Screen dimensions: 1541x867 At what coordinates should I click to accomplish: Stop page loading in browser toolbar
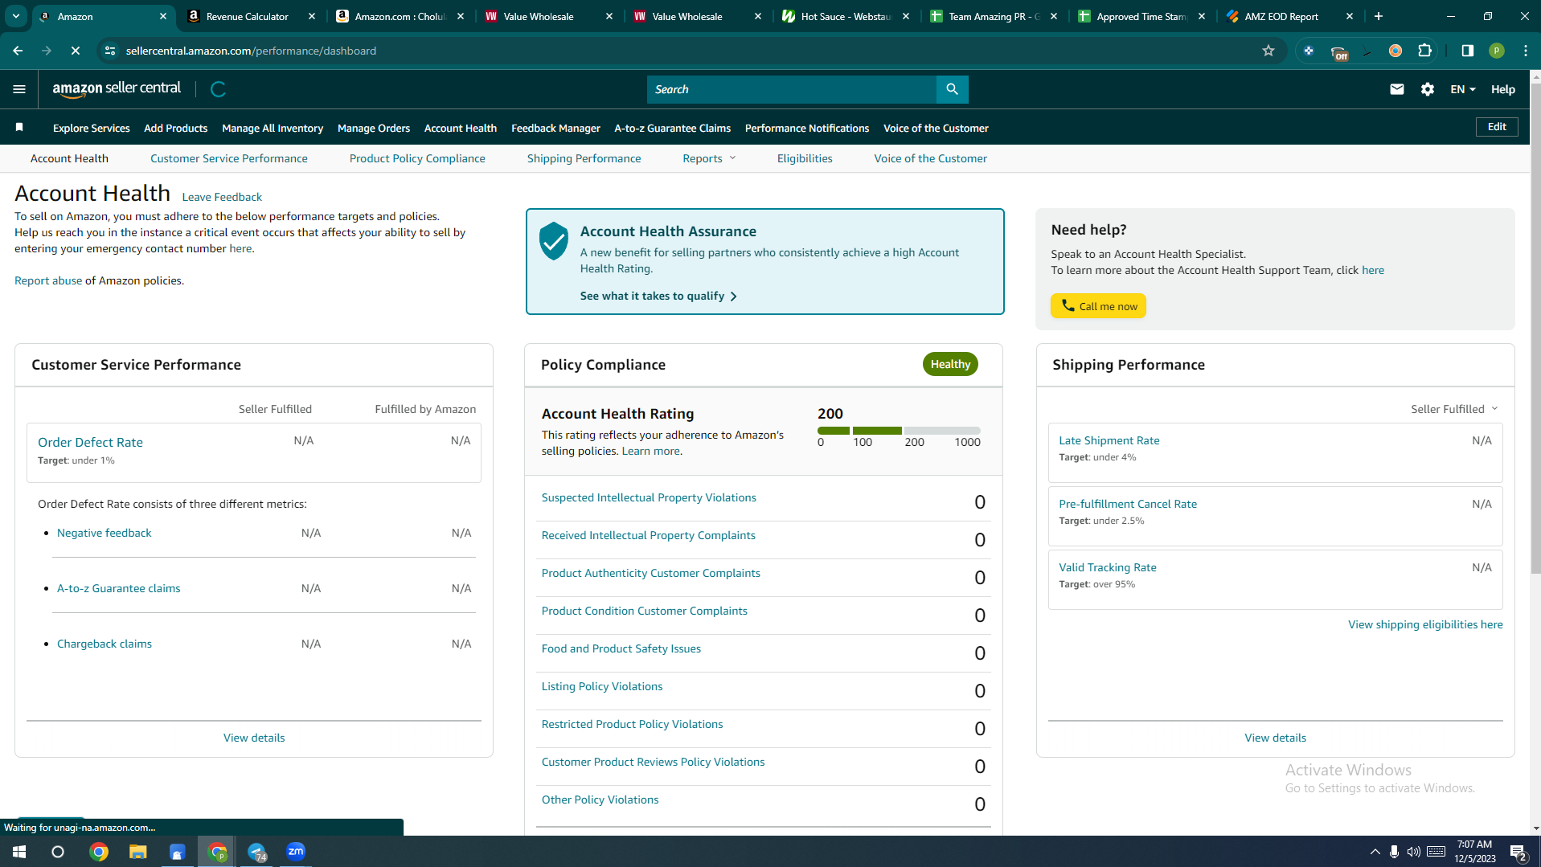tap(75, 51)
